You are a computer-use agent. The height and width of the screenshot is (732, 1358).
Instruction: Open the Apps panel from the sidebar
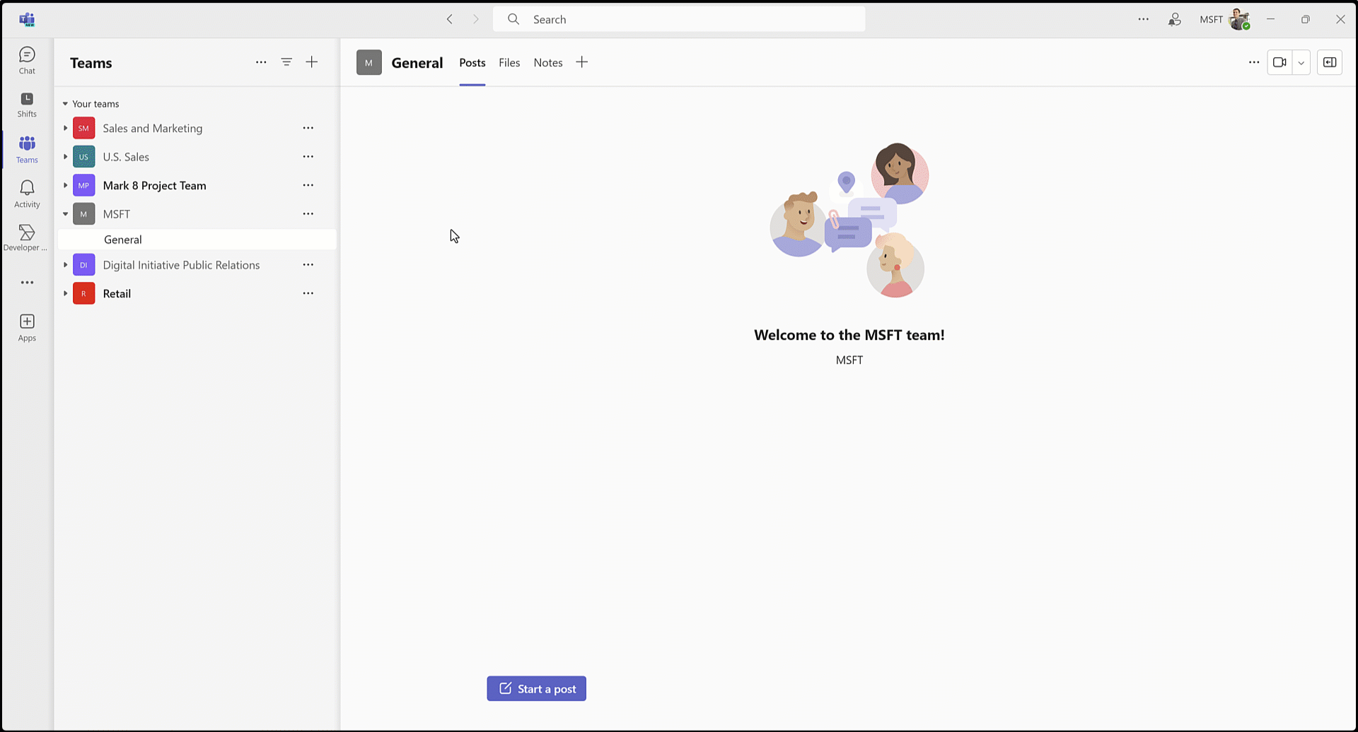point(27,325)
